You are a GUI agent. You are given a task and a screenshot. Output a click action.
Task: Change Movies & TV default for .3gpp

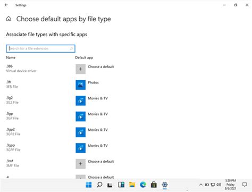[98, 146]
